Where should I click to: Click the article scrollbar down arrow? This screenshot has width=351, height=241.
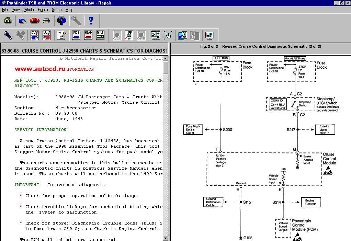coord(166,238)
